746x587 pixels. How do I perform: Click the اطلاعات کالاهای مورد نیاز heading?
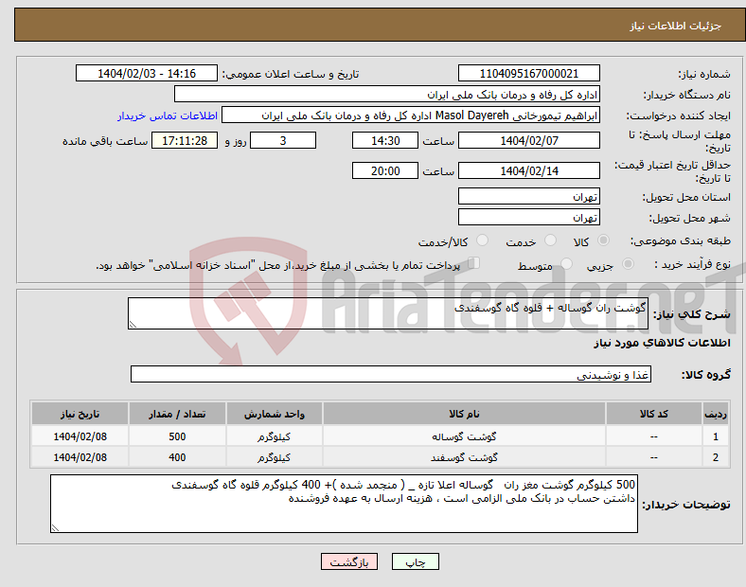coord(662,343)
